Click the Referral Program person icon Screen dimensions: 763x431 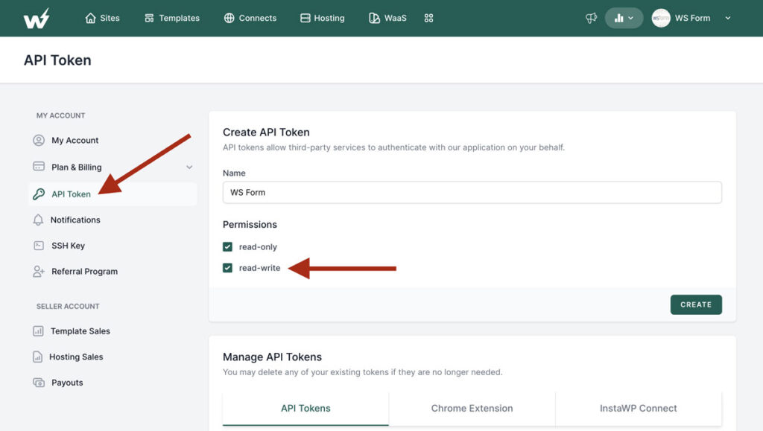[39, 271]
